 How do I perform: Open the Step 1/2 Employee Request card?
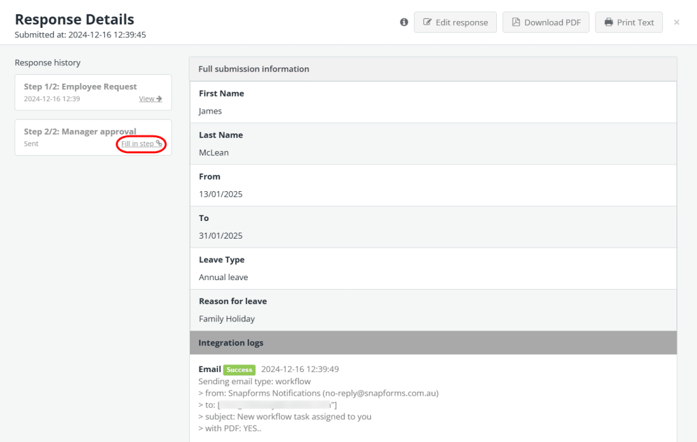(x=93, y=92)
